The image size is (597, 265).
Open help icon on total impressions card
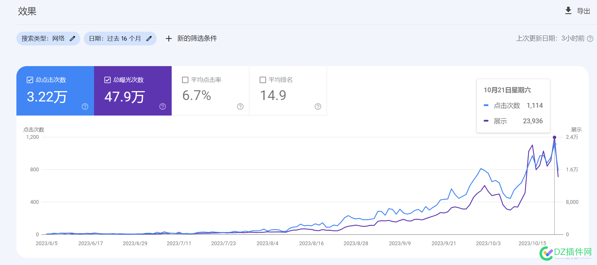pos(163,107)
